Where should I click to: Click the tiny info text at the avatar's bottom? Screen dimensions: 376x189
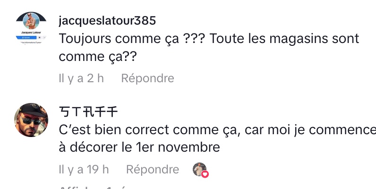[31, 42]
